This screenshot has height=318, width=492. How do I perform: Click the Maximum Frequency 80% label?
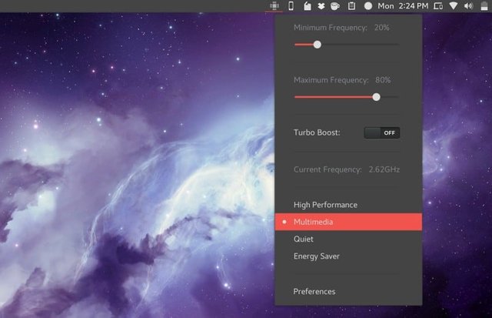[x=342, y=80]
